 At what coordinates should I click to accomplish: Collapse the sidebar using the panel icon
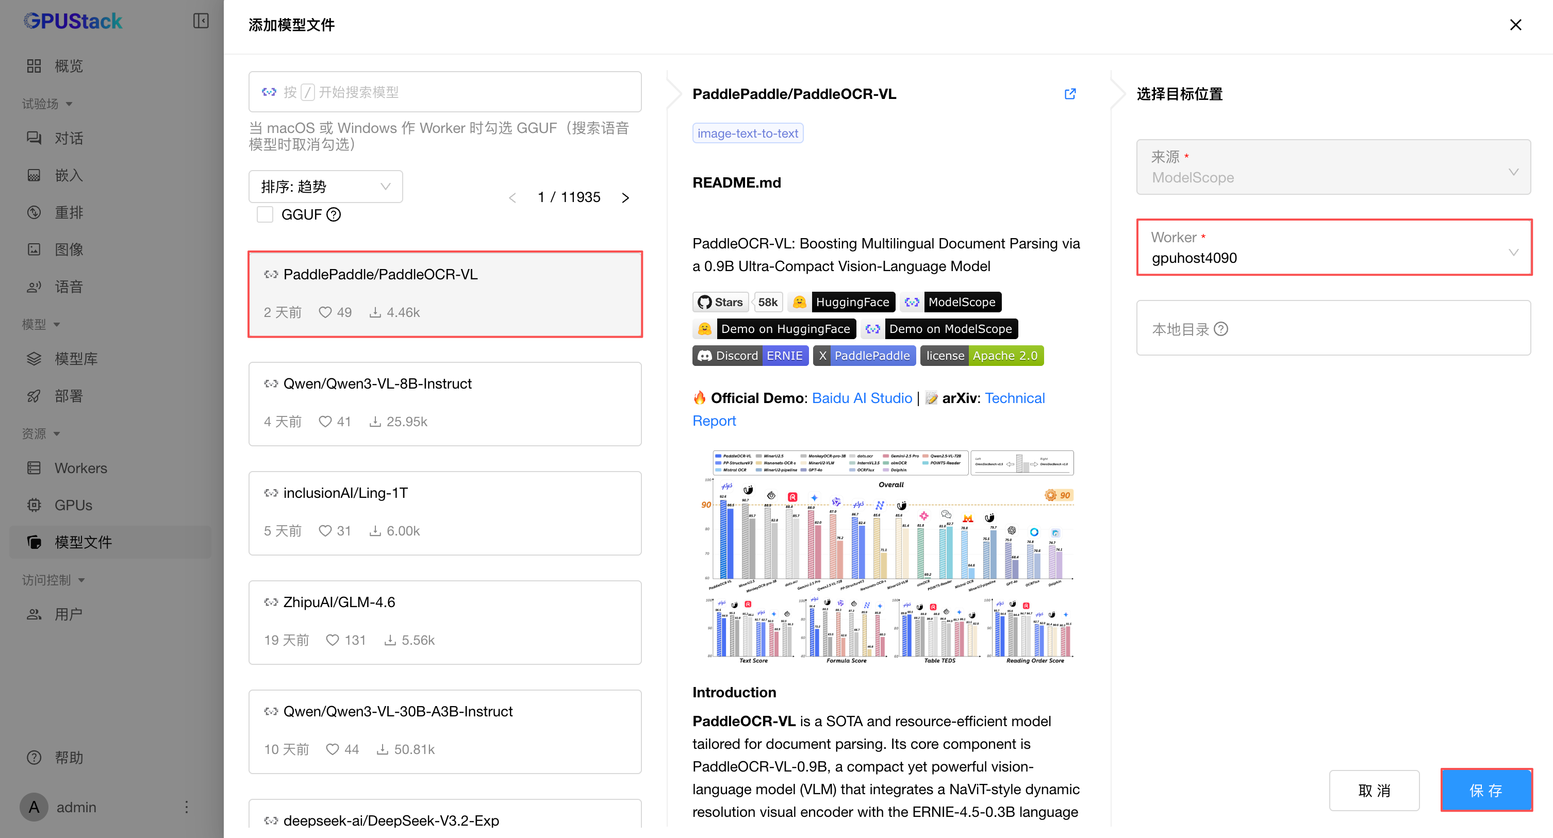tap(201, 21)
